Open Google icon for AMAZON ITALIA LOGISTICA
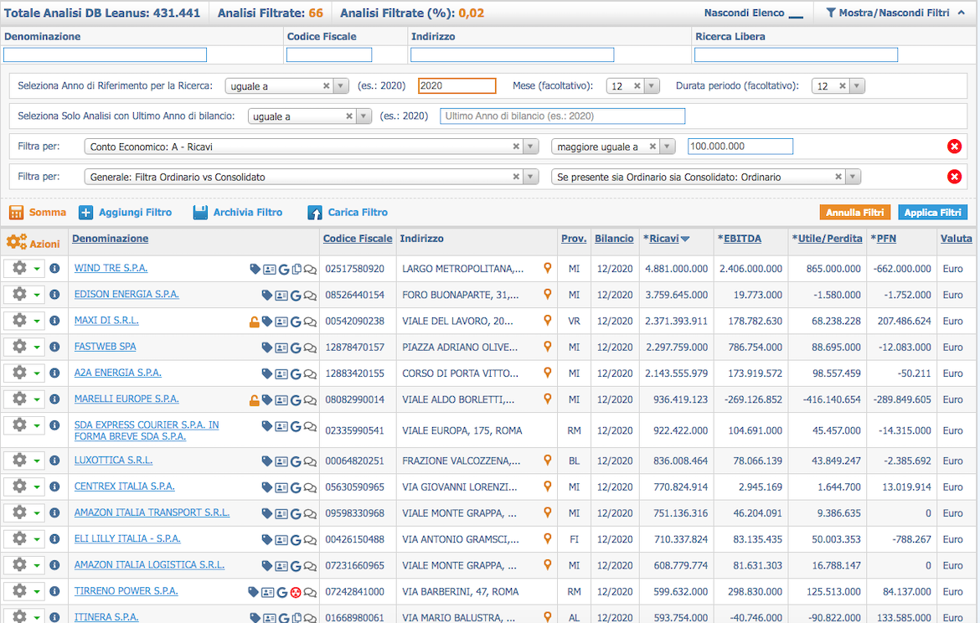The image size is (980, 623). (296, 567)
